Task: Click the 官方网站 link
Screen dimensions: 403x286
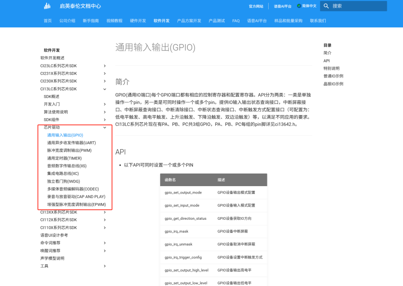Action: [x=256, y=7]
